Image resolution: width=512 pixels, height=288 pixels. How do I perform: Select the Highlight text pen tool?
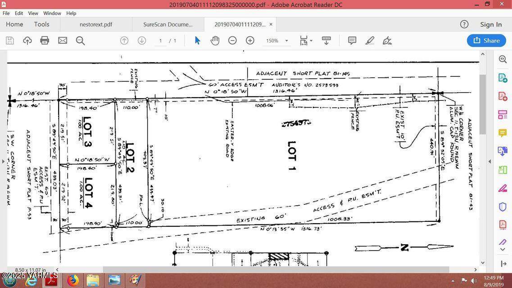(370, 40)
